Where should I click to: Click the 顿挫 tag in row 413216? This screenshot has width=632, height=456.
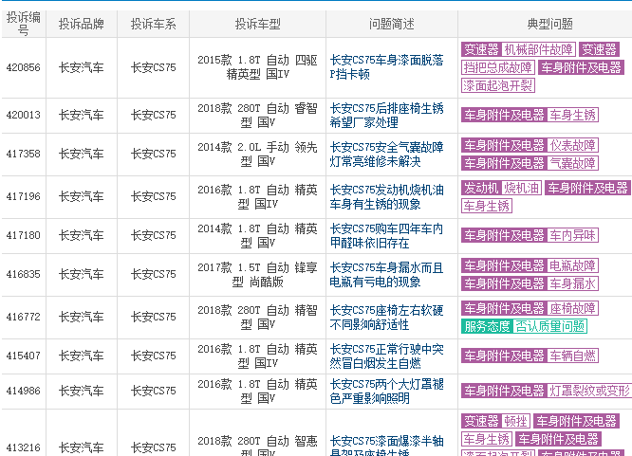pyautogui.click(x=515, y=421)
